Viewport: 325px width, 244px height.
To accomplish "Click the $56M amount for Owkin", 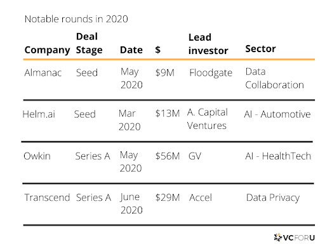I will (x=168, y=156).
